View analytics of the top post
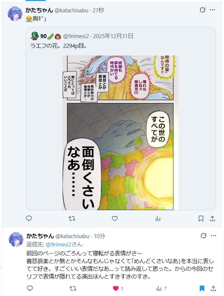The width and height of the screenshot is (224, 296). [158, 219]
